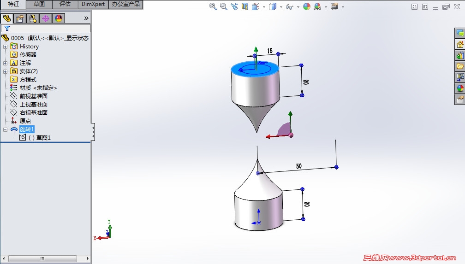Open the 特征 (Features) ribbon tab
465x264 pixels.
[x=13, y=4]
